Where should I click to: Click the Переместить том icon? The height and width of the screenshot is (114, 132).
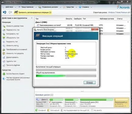click(x=4, y=30)
